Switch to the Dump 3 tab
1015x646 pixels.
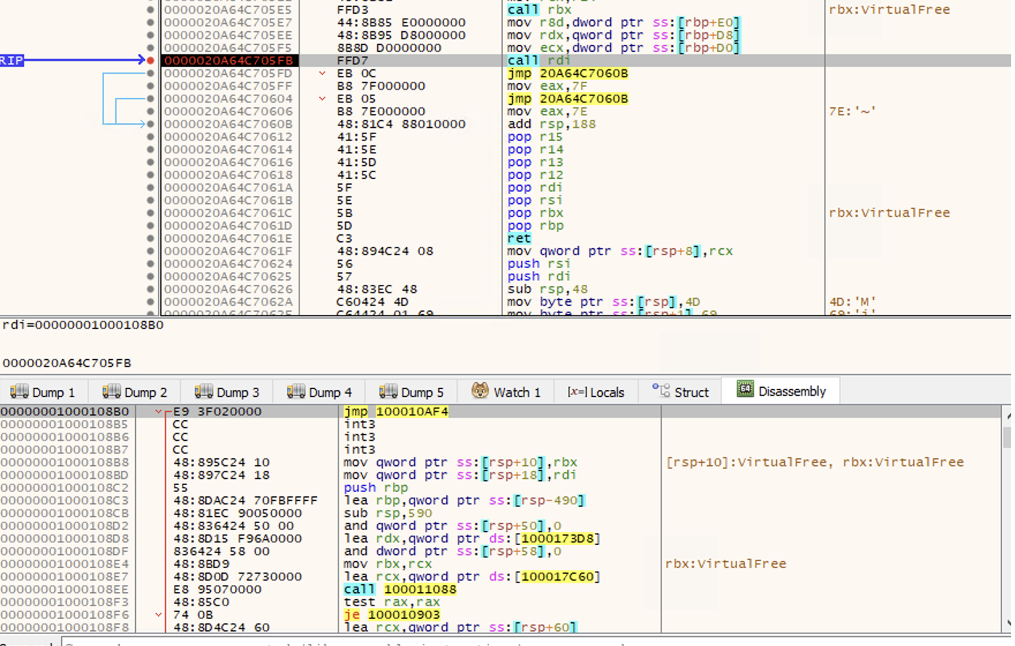227,392
